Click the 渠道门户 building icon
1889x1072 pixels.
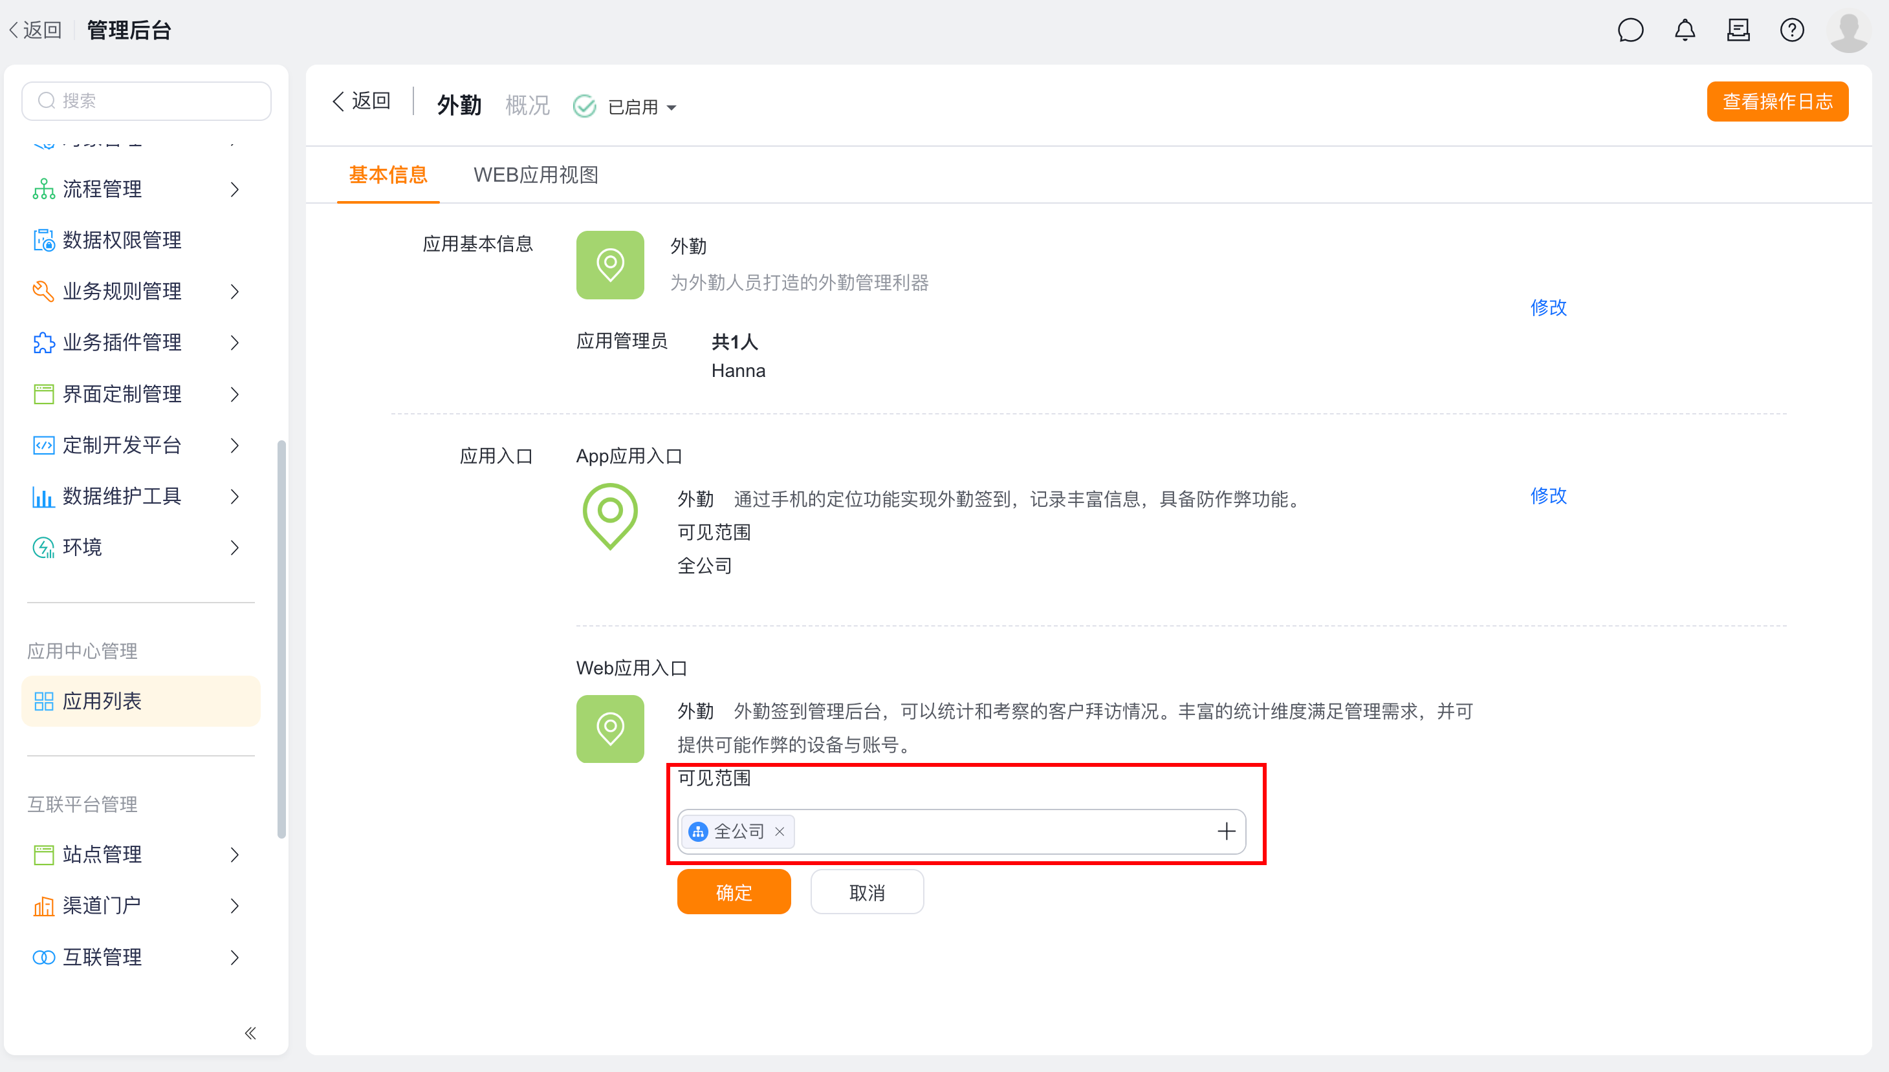43,906
